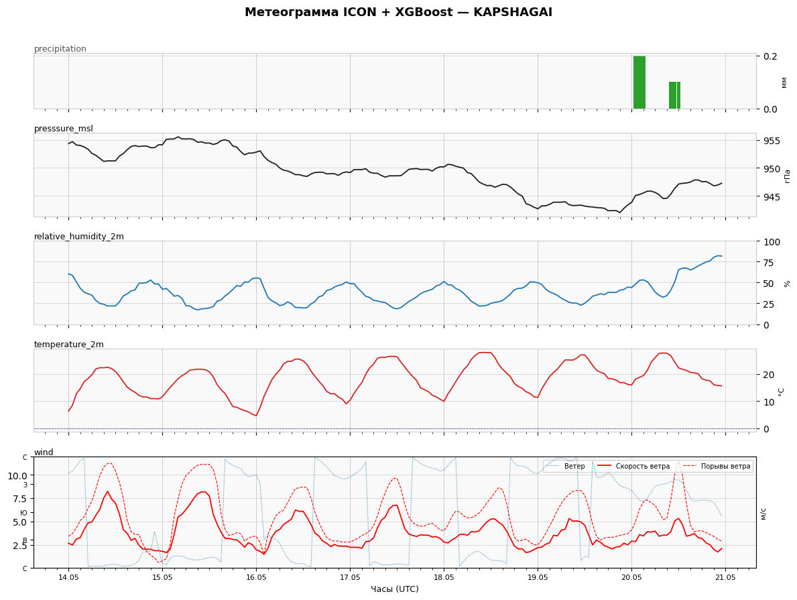This screenshot has height=600, width=797.
Task: Toggle 'Порывы ветра' legend entry
Action: (x=717, y=467)
